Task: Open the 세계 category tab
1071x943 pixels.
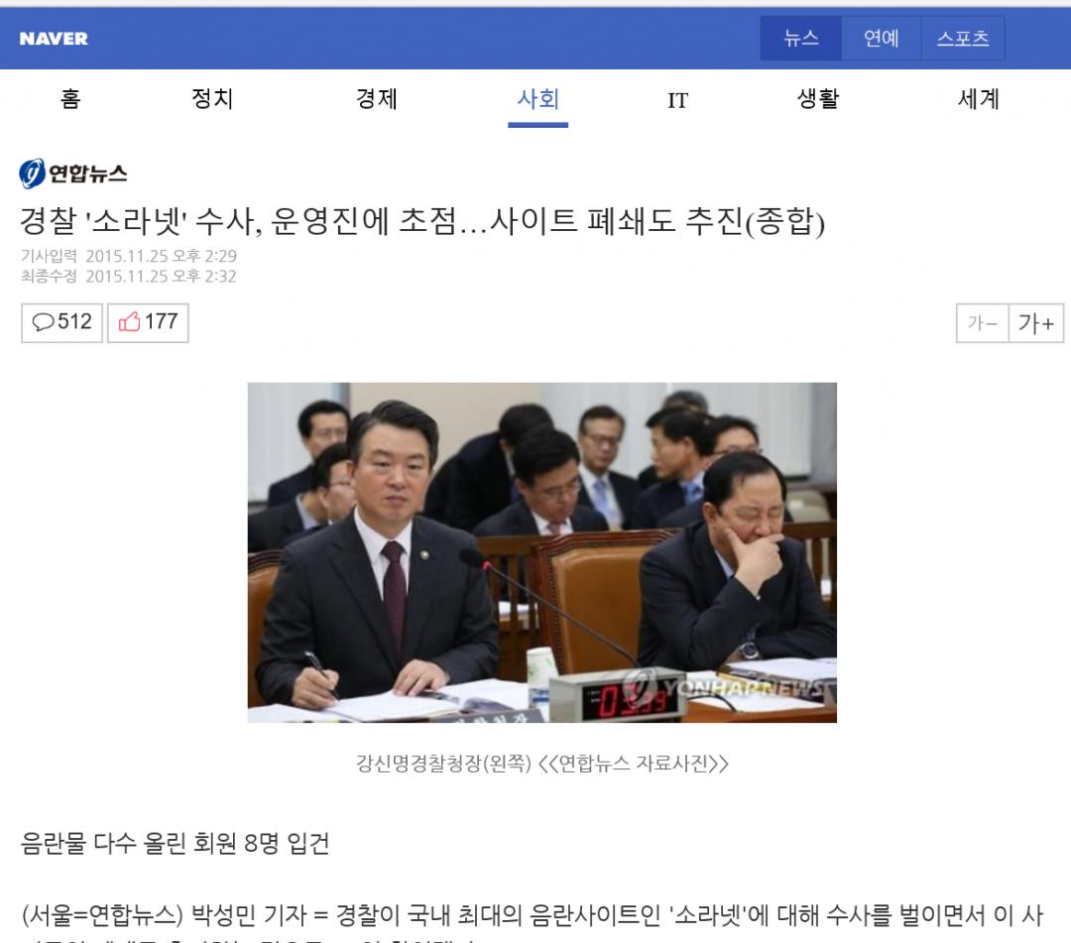Action: (979, 100)
